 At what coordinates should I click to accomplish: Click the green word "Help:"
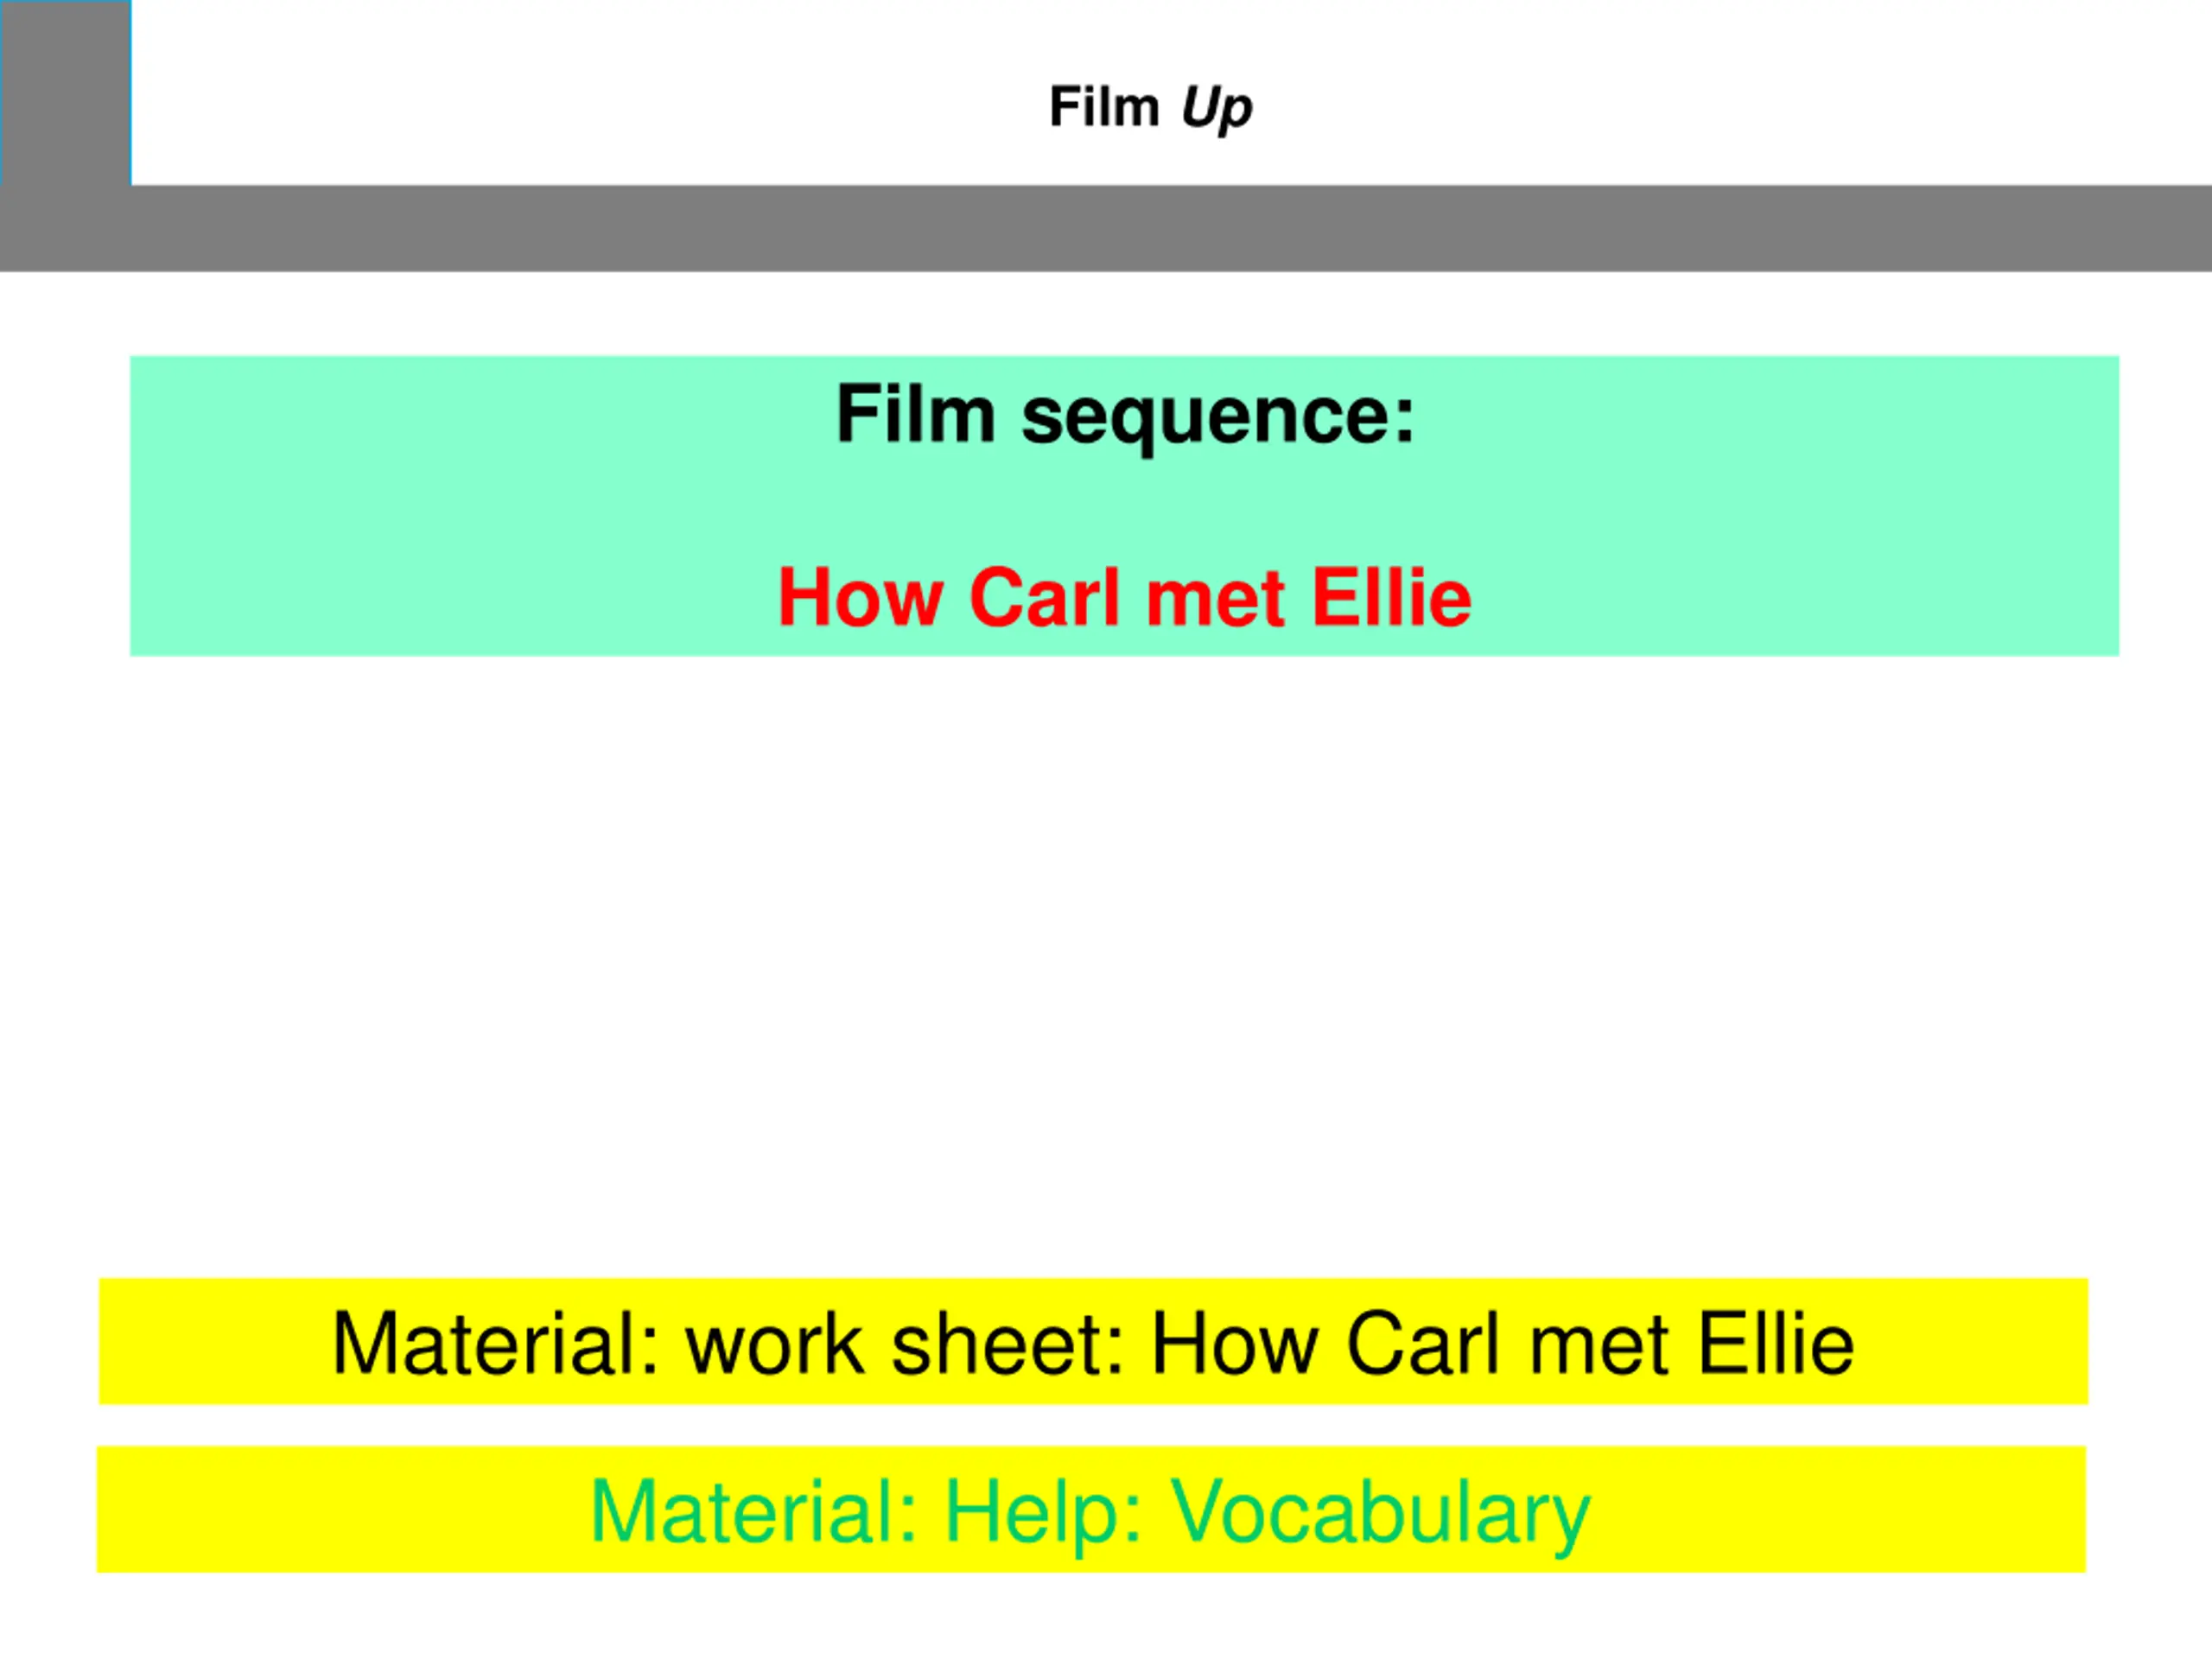coord(1044,1513)
